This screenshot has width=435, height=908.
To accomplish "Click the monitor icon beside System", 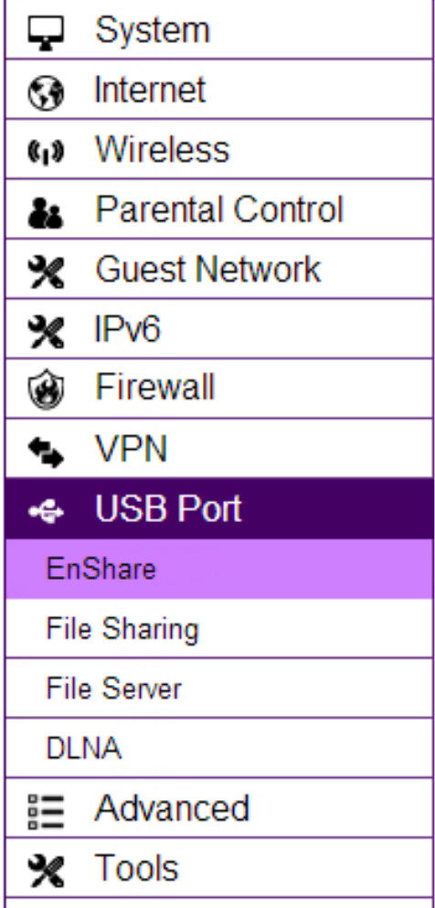I will tap(47, 34).
